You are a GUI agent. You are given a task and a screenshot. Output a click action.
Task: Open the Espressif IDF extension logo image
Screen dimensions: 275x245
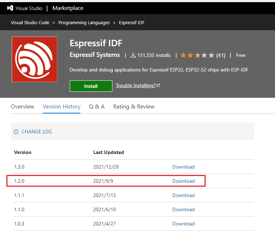click(x=35, y=59)
